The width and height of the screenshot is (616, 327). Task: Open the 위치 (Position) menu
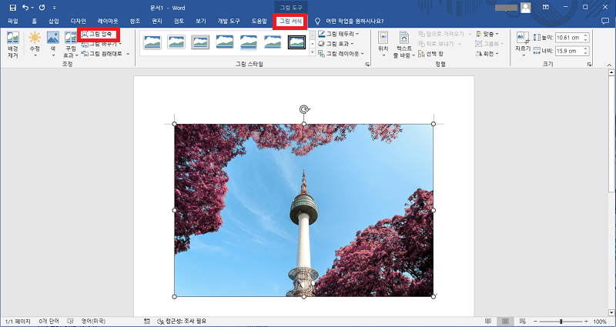pyautogui.click(x=383, y=44)
